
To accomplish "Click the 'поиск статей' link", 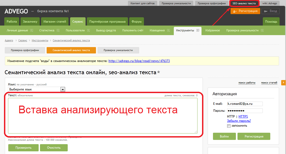I will click(x=269, y=83).
